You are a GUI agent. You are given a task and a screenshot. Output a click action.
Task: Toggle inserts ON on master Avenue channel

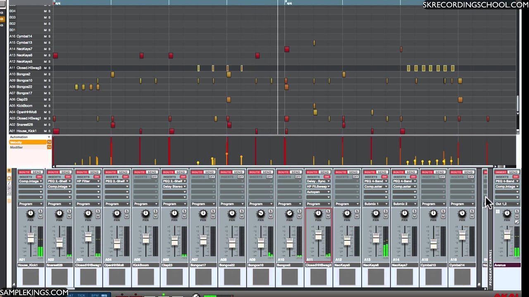[x=515, y=177]
